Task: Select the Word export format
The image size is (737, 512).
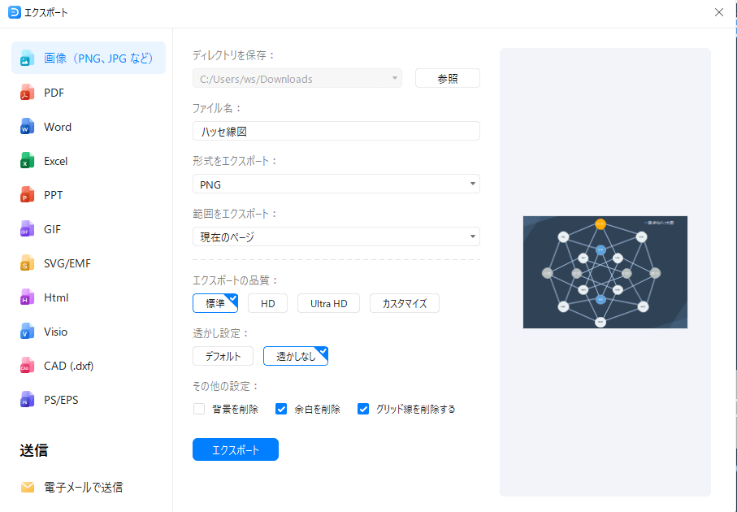Action: click(x=57, y=126)
